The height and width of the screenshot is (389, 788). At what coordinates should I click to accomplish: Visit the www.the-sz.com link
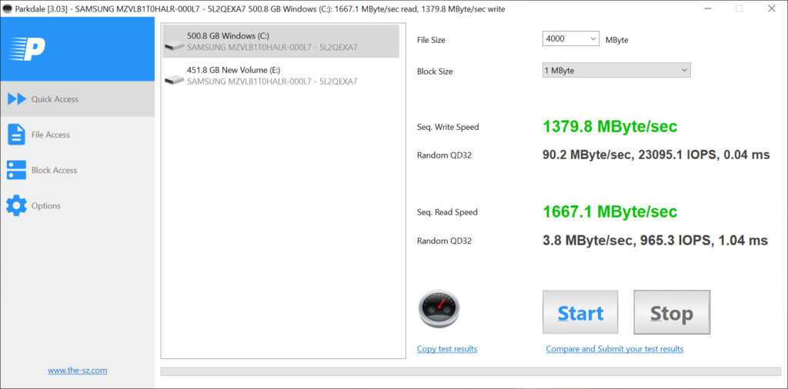(78, 371)
